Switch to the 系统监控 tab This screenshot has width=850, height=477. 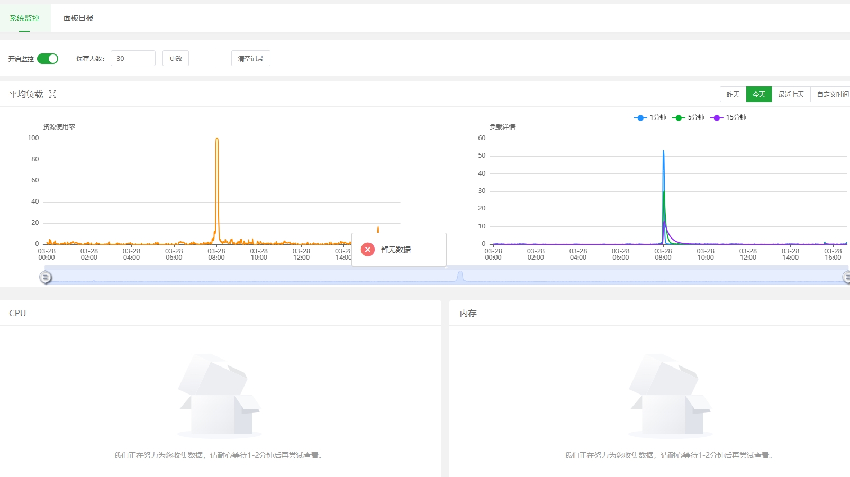click(x=24, y=18)
